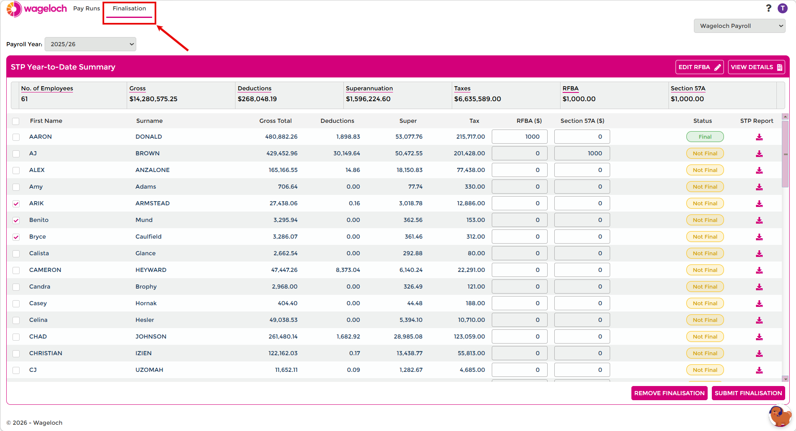
Task: Click the table's vertical scrollbar thumb
Action: coord(785,154)
